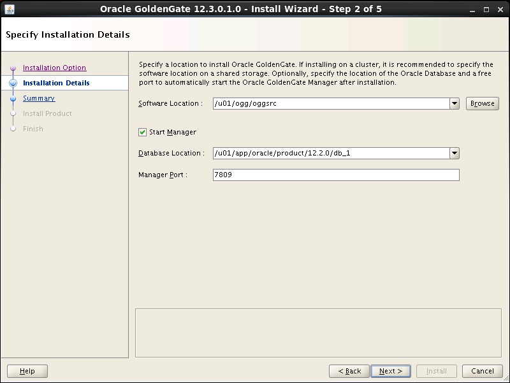Go to the Installation Option link
The image size is (510, 383).
click(54, 68)
